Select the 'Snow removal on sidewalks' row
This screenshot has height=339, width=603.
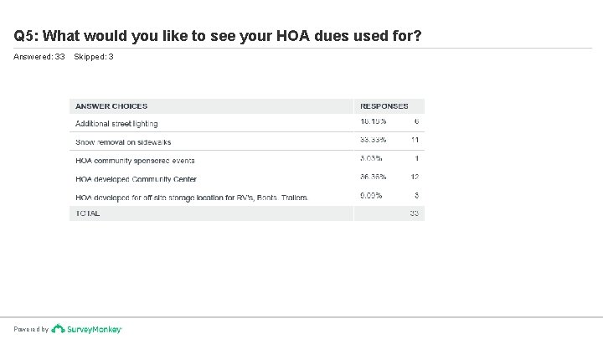(123, 141)
